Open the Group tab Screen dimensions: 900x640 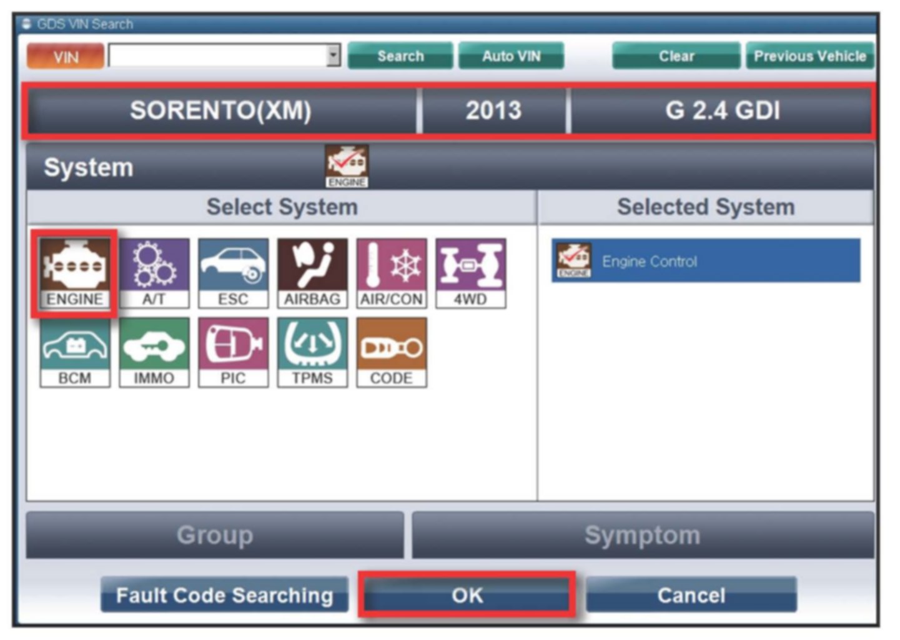(215, 535)
